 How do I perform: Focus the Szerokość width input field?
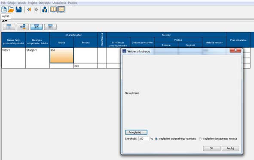pyautogui.click(x=144, y=139)
